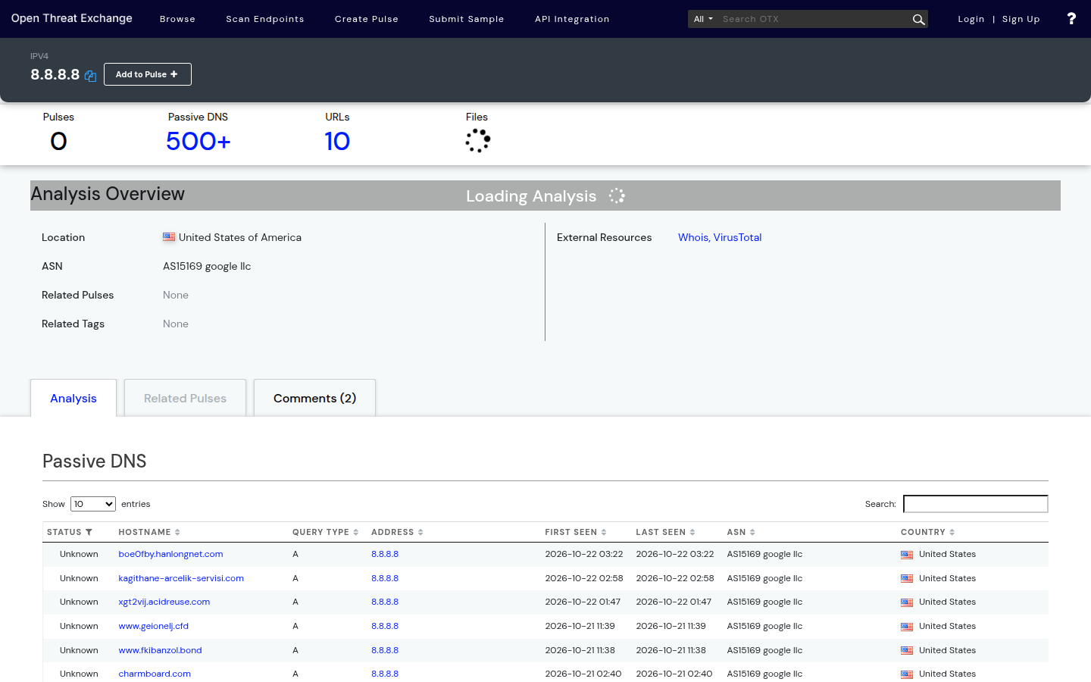The image size is (1091, 682).
Task: Click the Status column filter icon
Action: pos(89,532)
